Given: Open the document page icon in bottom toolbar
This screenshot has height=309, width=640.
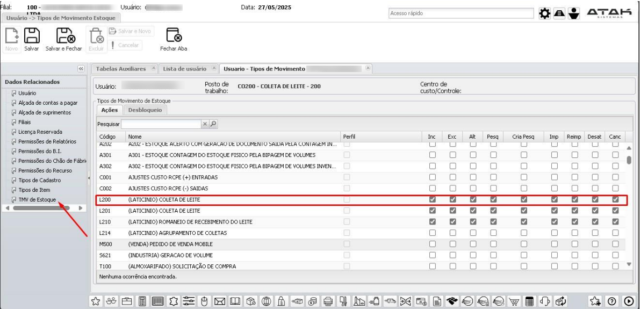Looking at the screenshot, I should click(437, 301).
